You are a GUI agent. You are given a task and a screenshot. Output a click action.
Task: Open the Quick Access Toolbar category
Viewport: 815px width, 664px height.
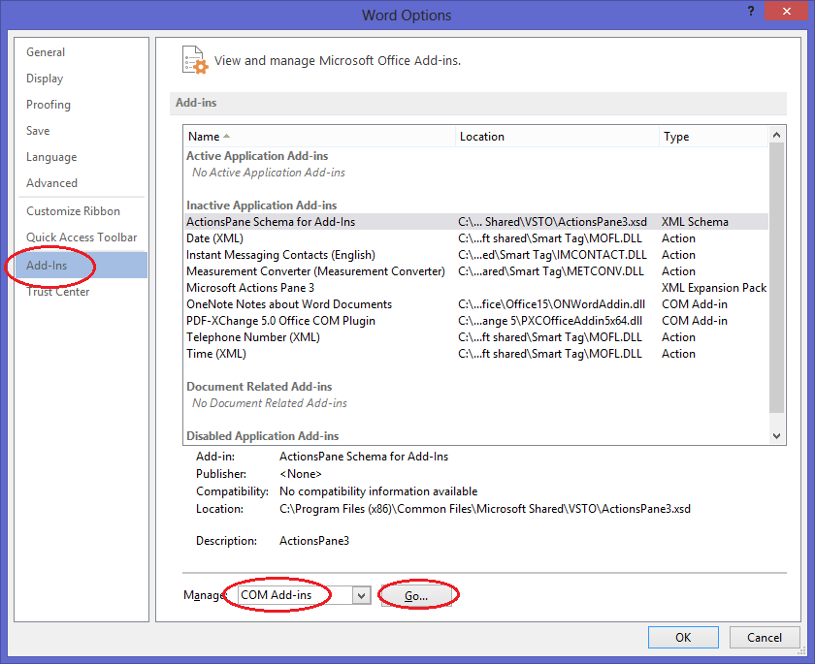pyautogui.click(x=81, y=237)
